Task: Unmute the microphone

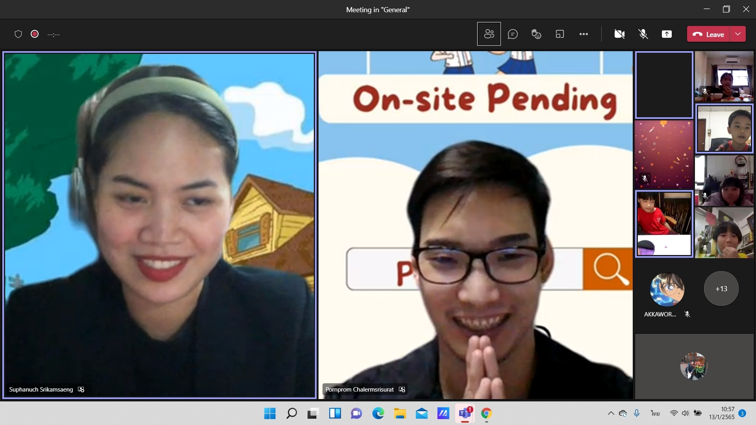Action: pos(643,34)
